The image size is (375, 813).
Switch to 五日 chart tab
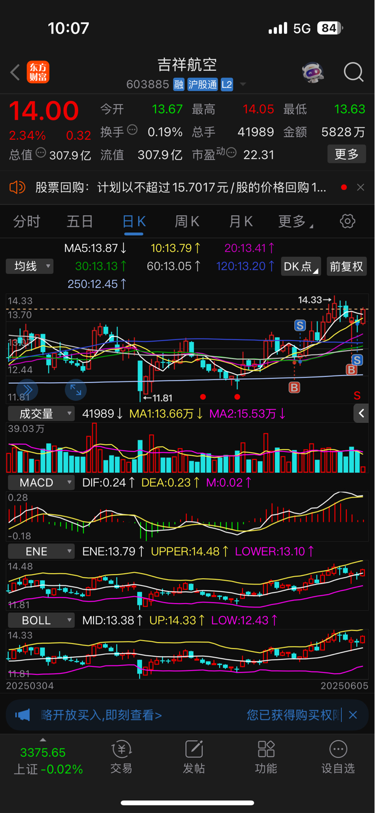point(80,222)
